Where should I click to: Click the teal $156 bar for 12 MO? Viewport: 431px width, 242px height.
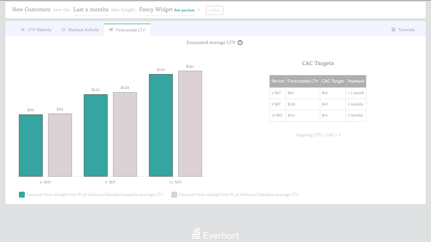161,125
